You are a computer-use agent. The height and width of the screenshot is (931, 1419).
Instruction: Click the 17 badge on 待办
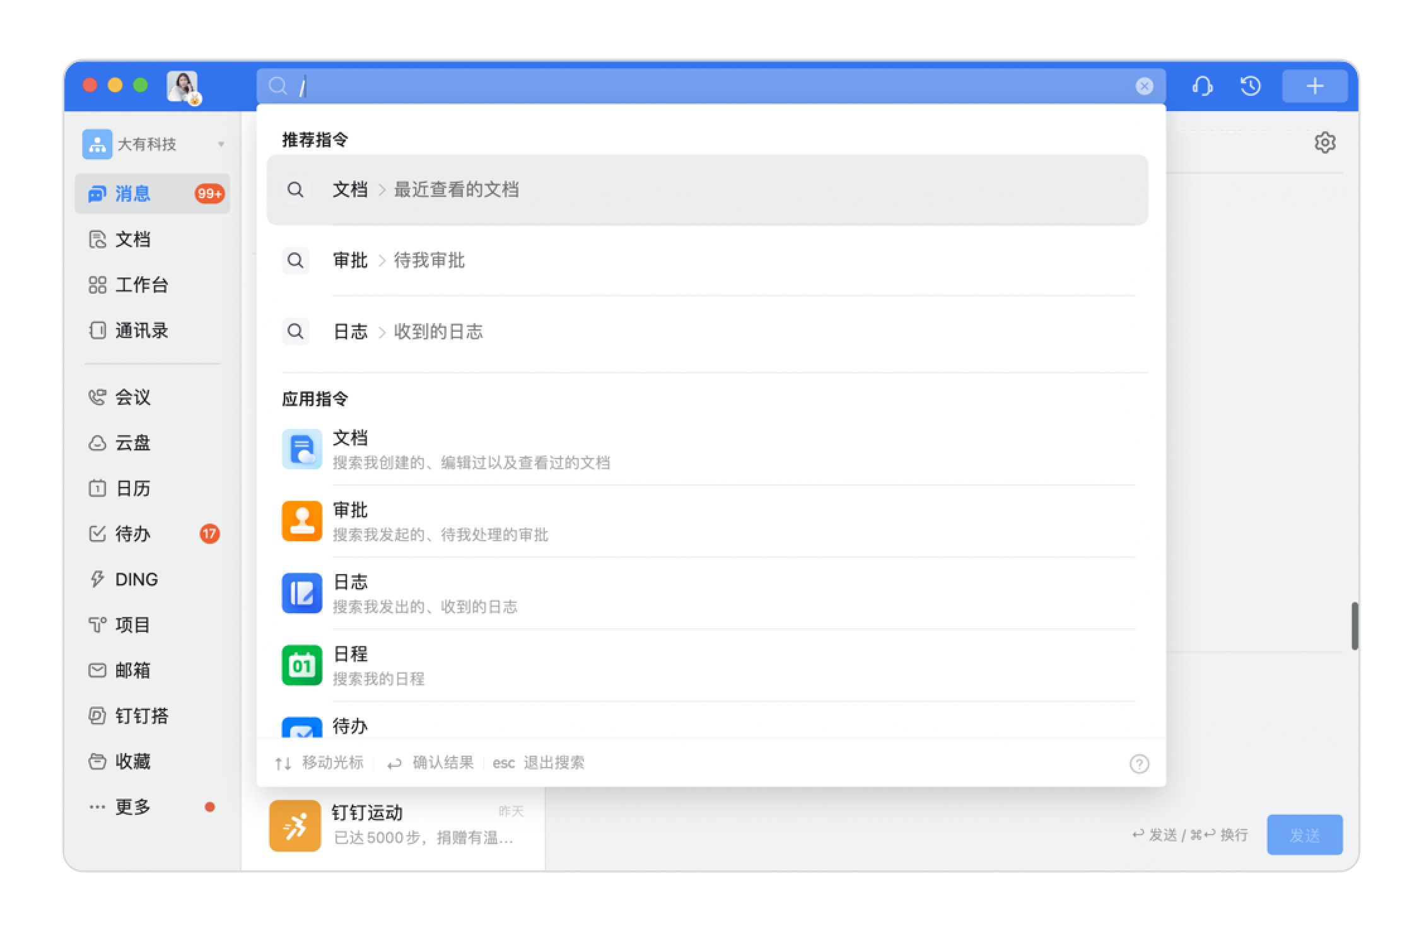pyautogui.click(x=209, y=534)
